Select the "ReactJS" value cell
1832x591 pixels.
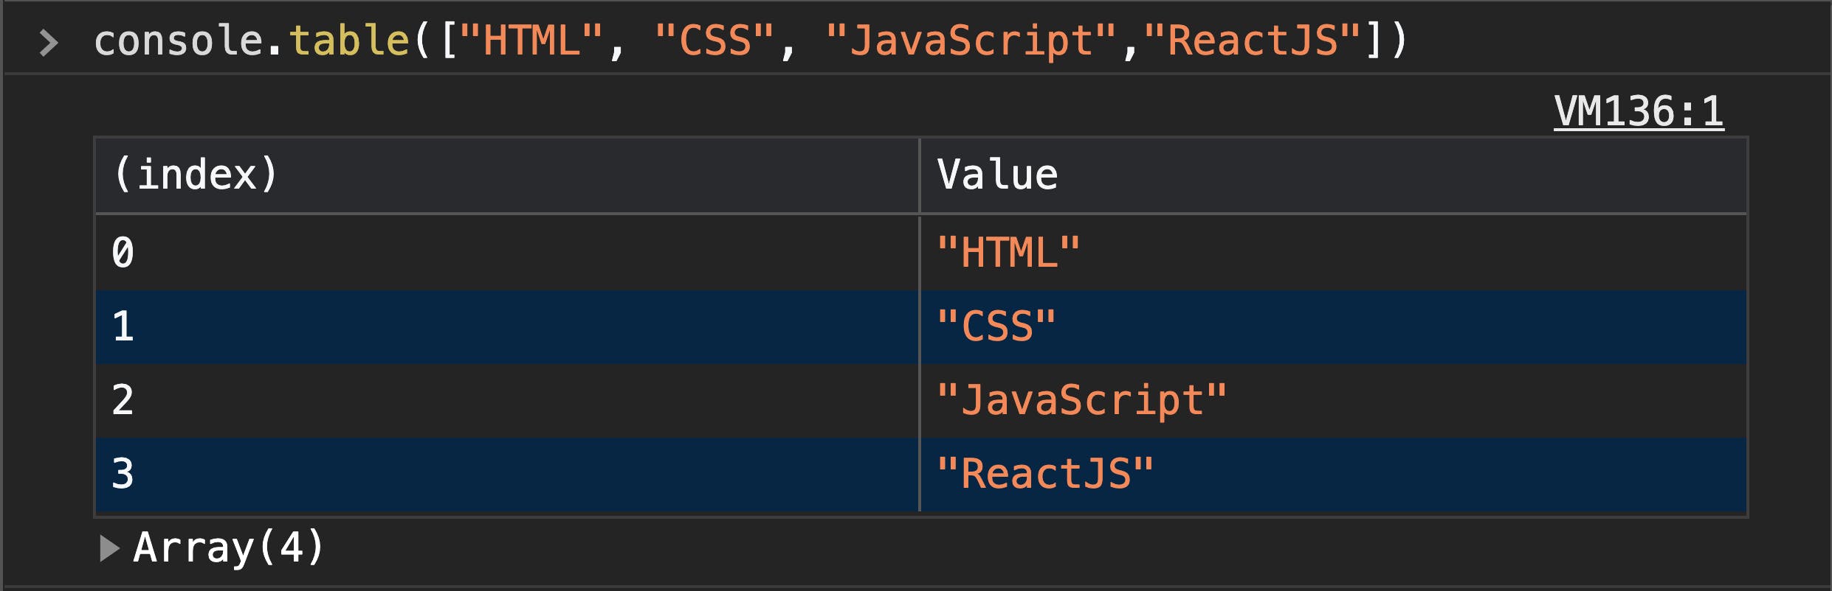point(1333,475)
